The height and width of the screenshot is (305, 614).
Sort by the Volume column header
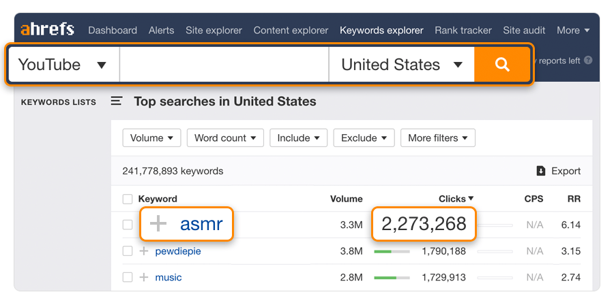point(346,199)
